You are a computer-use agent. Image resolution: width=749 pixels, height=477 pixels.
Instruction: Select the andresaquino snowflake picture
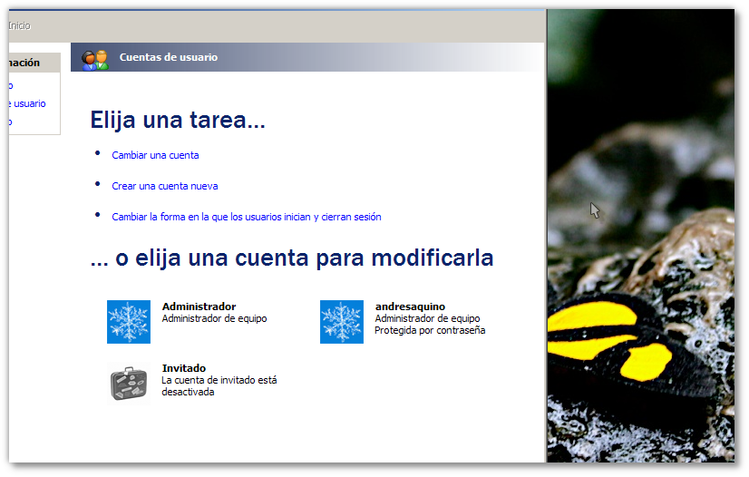(342, 322)
